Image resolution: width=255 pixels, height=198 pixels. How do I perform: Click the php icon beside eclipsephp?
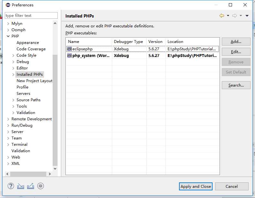point(70,49)
